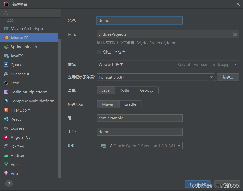Click the Web 应用程序 template text
The height and width of the screenshot is (191, 243).
click(111, 65)
